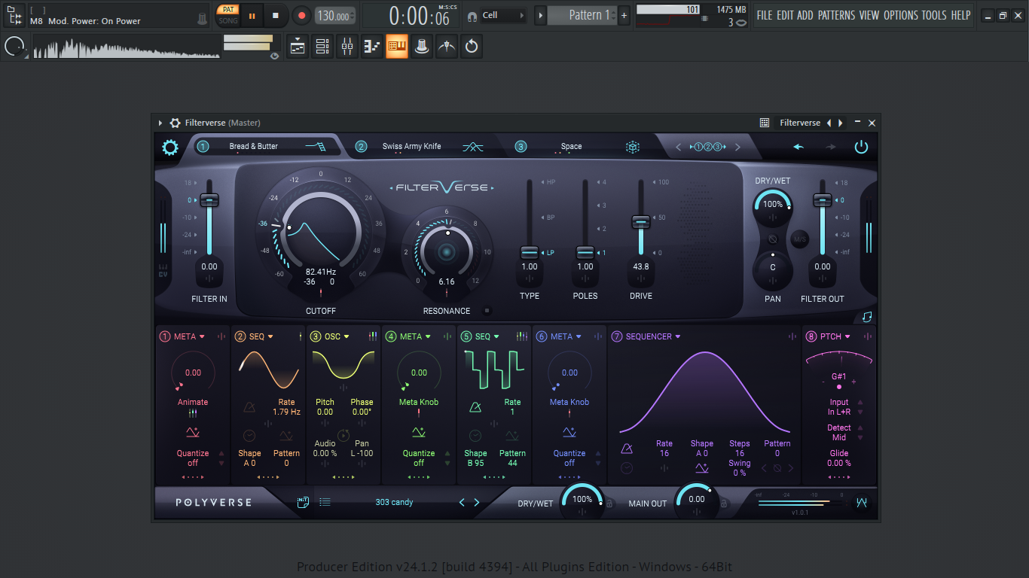This screenshot has height=578, width=1029.
Task: Toggle the Filterverse power bypass button
Action: (x=861, y=148)
